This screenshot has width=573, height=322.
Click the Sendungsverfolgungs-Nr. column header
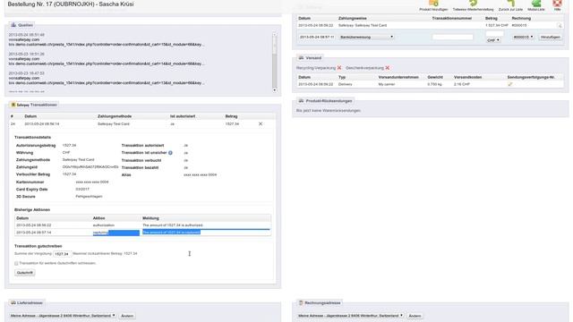(x=531, y=78)
